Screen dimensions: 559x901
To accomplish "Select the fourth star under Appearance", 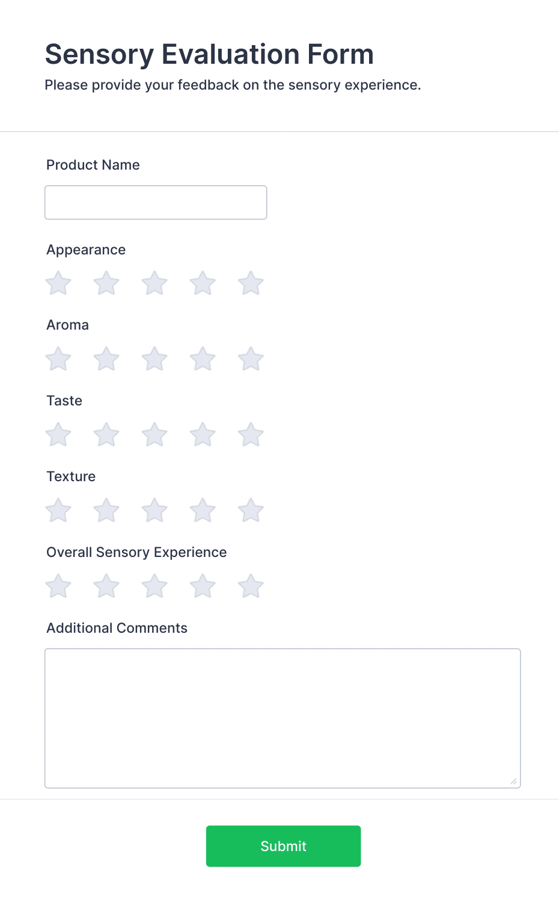I will tap(202, 283).
